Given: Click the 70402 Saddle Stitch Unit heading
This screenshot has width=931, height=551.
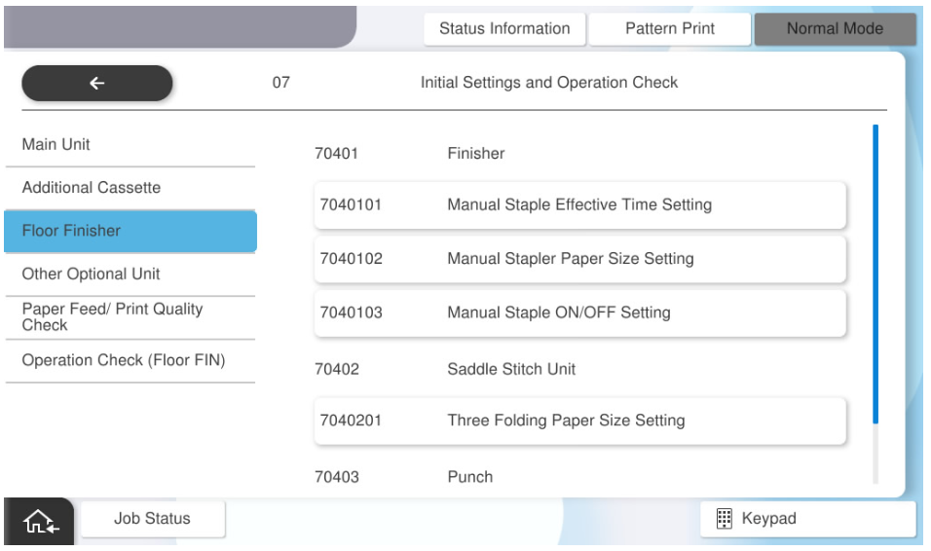Looking at the screenshot, I should pyautogui.click(x=511, y=370).
